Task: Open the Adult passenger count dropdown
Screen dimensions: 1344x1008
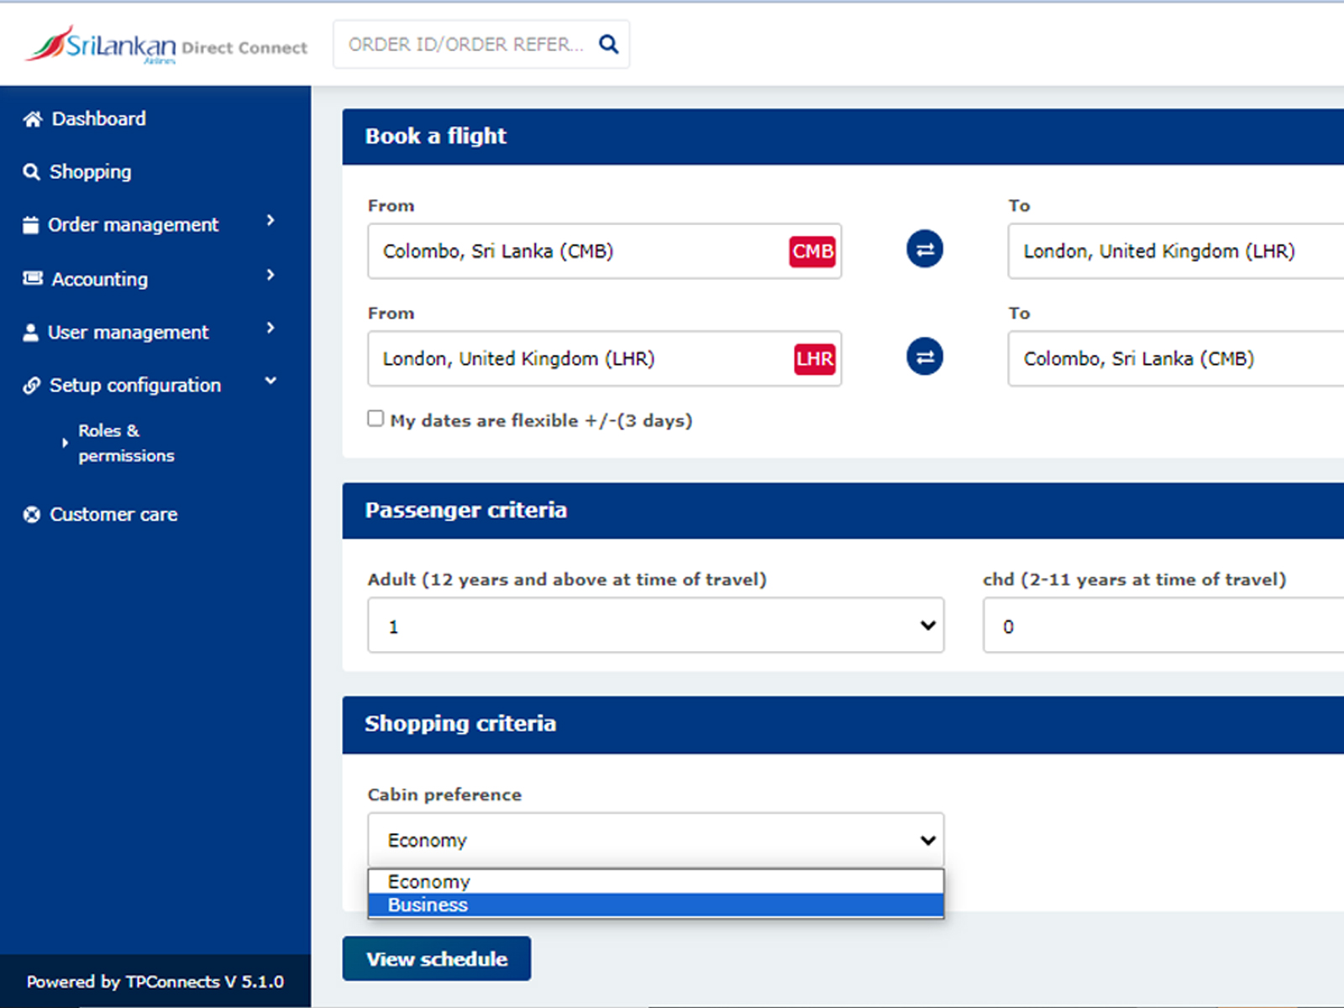Action: (655, 626)
